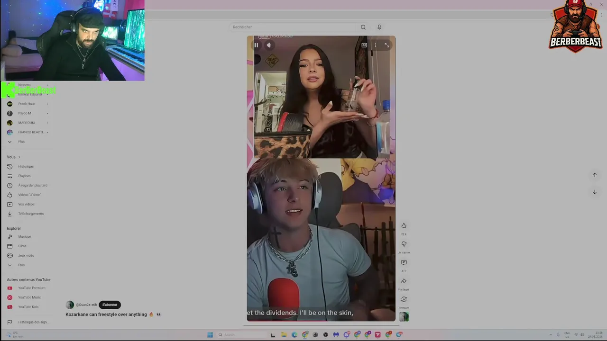Image resolution: width=607 pixels, height=341 pixels.
Task: Subscribe using the S'abonner button
Action: click(110, 305)
